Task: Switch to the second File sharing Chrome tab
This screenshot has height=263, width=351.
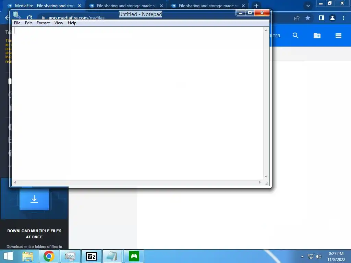Action: (x=125, y=6)
